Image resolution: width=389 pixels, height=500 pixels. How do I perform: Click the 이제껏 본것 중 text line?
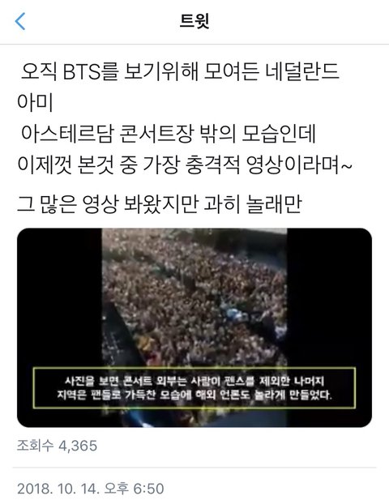point(185,165)
